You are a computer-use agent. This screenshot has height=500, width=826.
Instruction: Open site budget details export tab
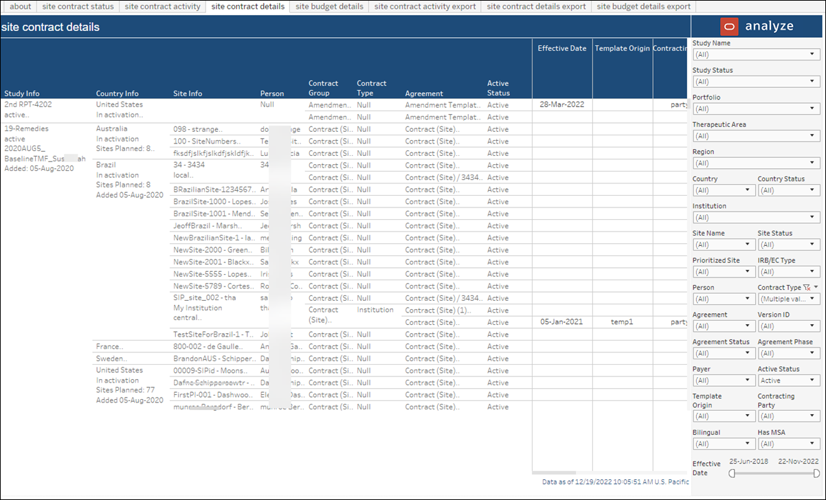643,6
